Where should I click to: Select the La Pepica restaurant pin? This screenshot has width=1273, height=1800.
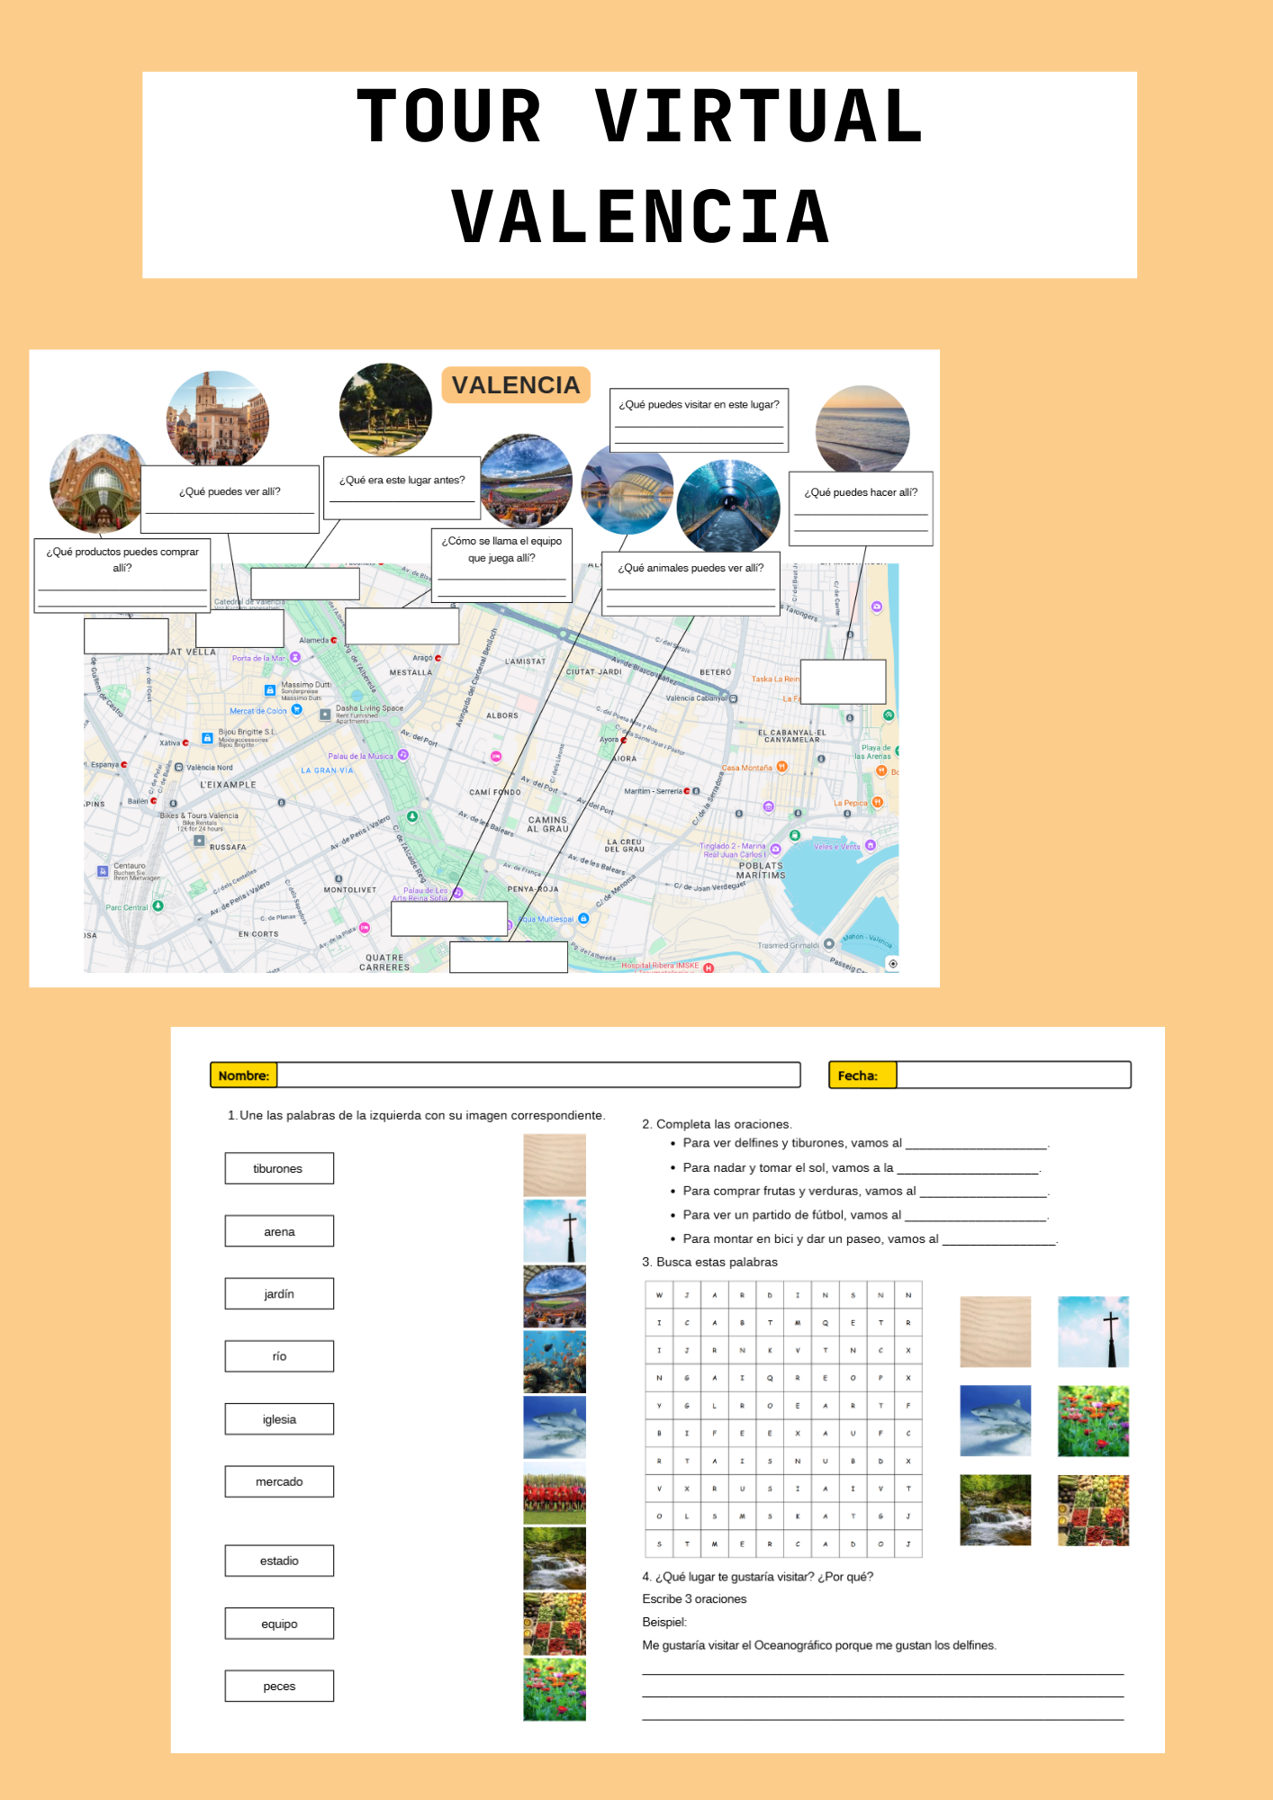877,802
